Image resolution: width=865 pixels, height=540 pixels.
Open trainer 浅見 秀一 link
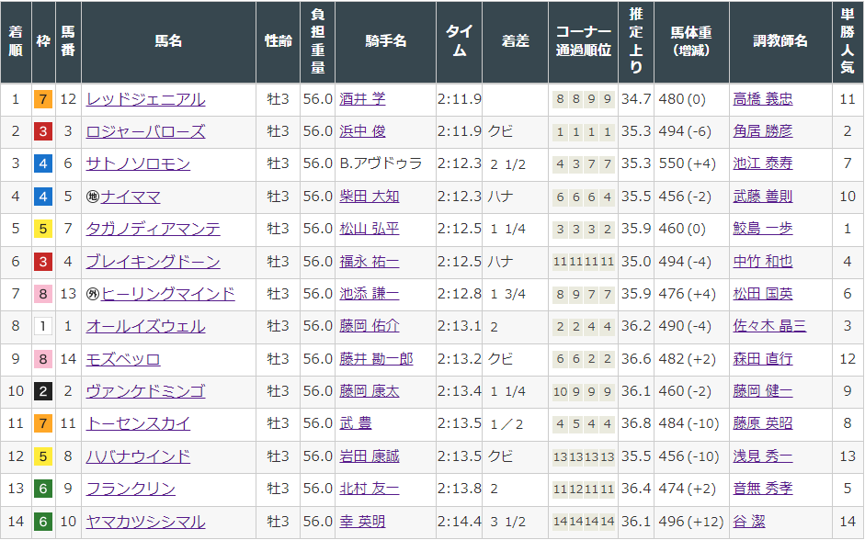click(x=763, y=456)
